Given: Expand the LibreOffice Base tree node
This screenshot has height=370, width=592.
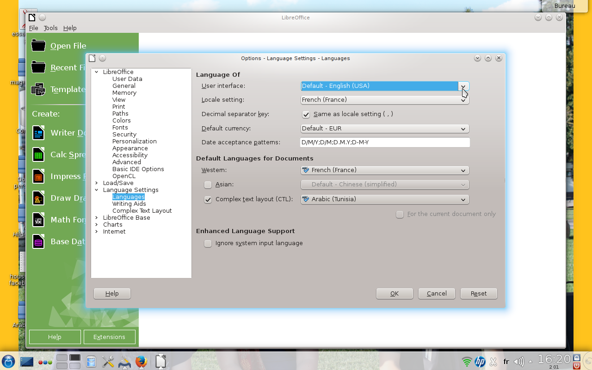Looking at the screenshot, I should 97,217.
